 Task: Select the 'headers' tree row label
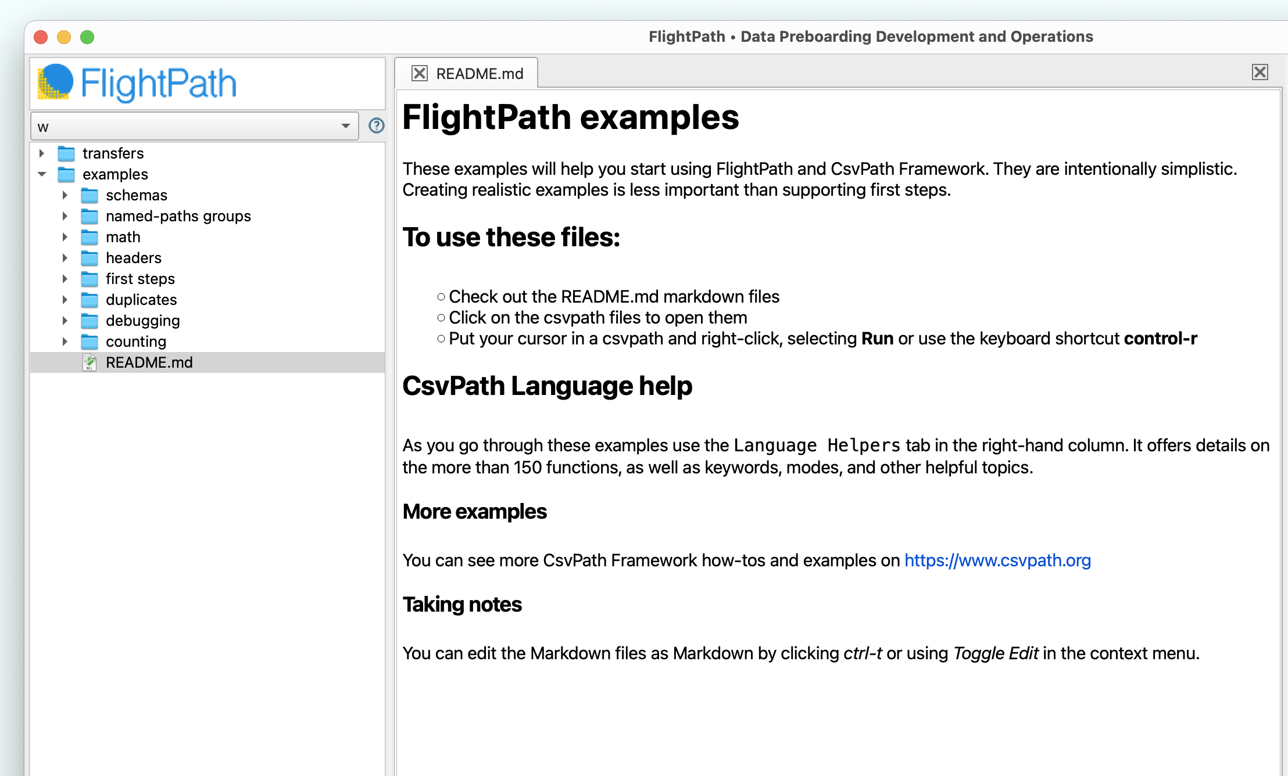pyautogui.click(x=134, y=258)
